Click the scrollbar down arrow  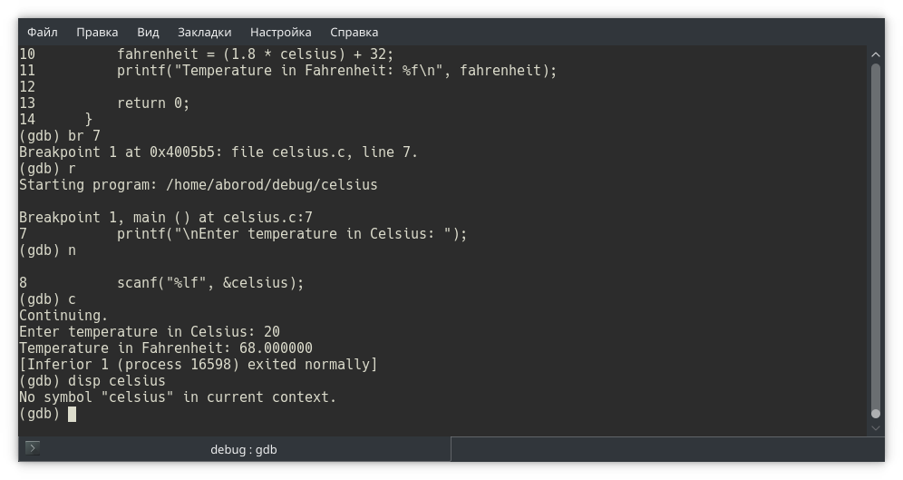(x=875, y=426)
